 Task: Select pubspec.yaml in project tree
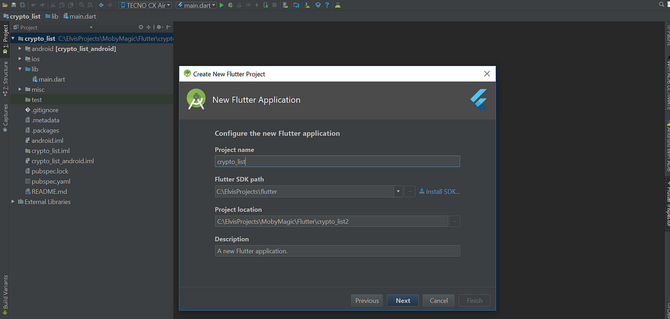click(47, 182)
